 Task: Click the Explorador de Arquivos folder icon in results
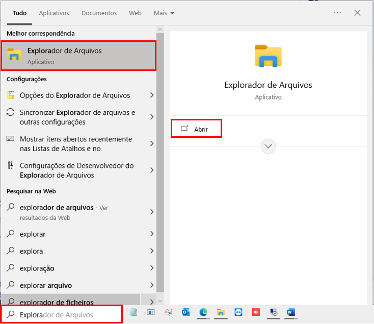coord(14,54)
